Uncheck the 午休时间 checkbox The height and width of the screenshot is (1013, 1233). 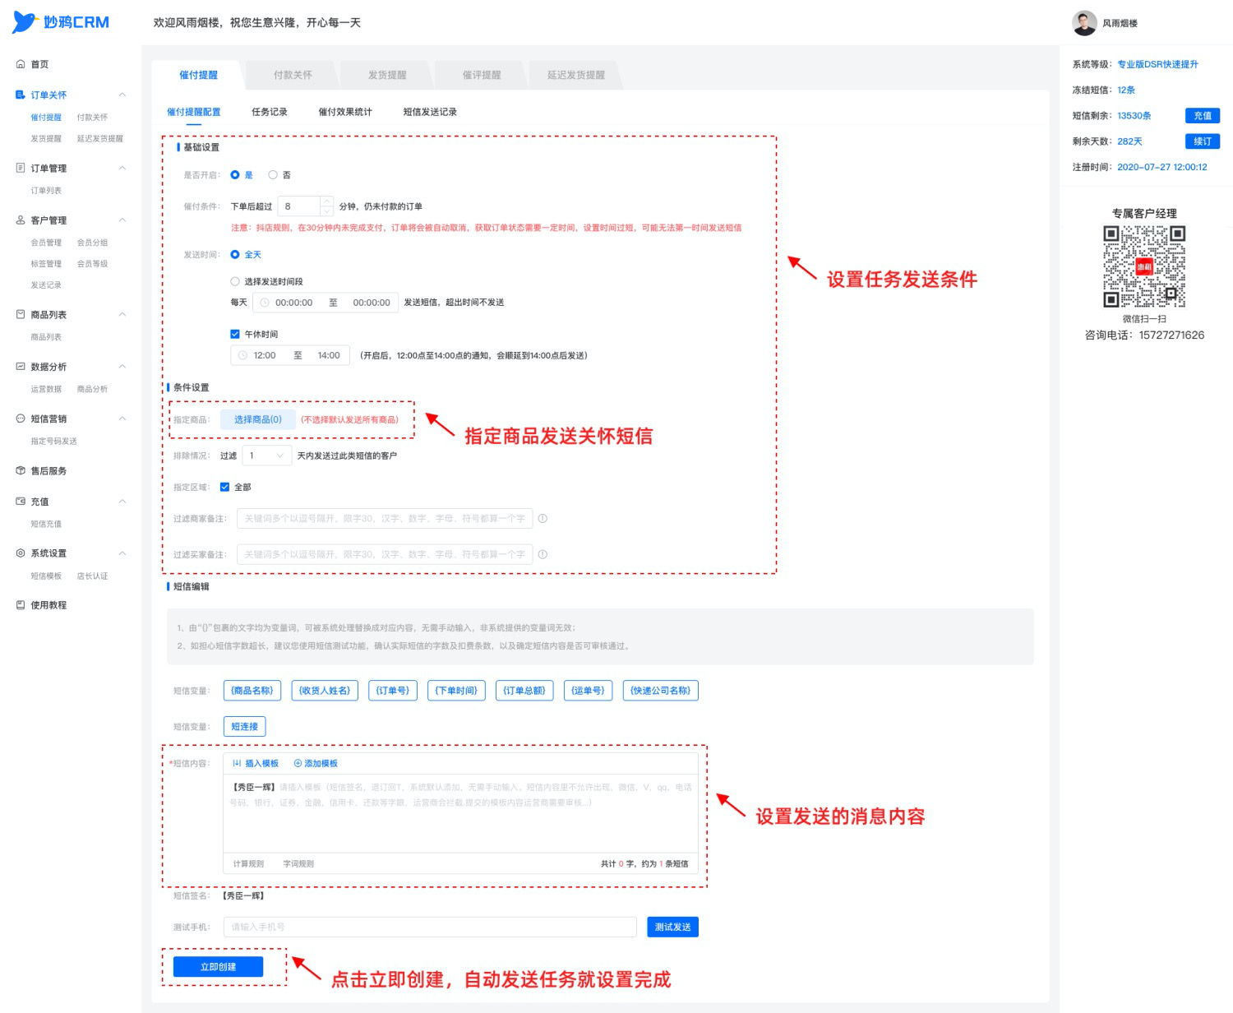(x=235, y=334)
